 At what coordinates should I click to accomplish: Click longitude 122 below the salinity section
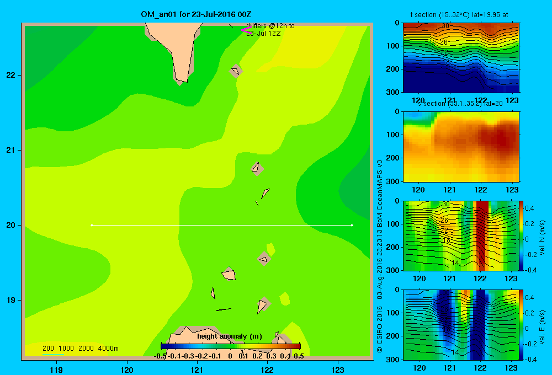[481, 190]
